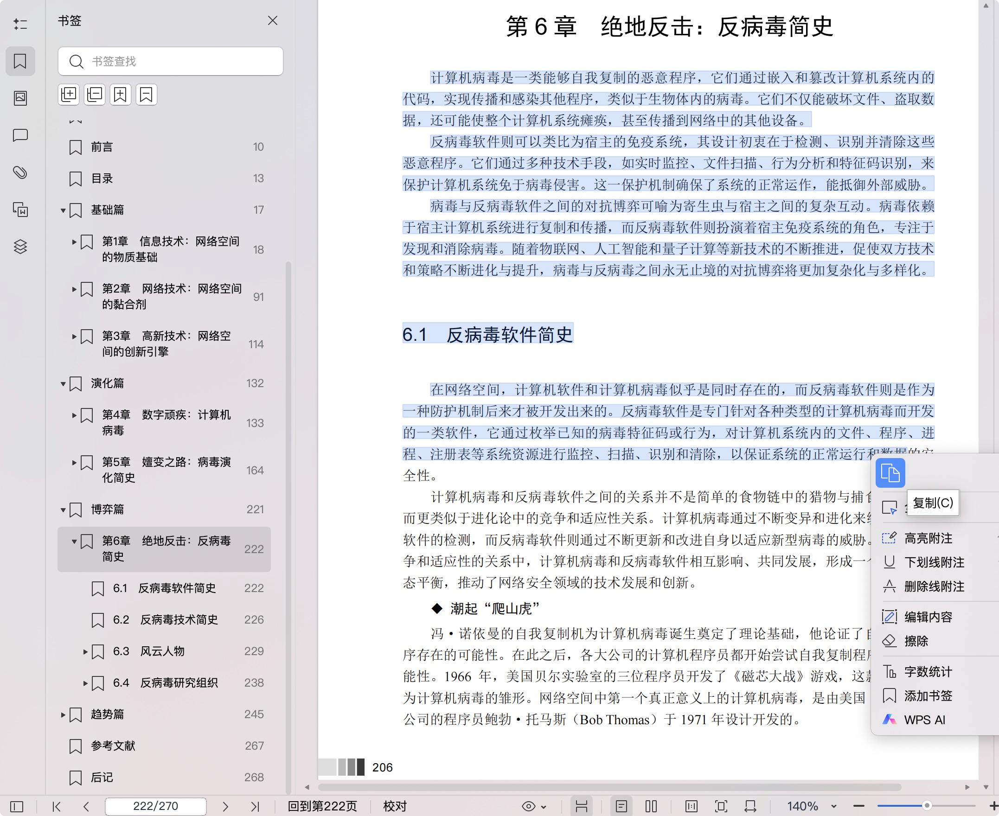Click the 校对 proofread button
Viewport: 999px width, 816px height.
pyautogui.click(x=395, y=807)
